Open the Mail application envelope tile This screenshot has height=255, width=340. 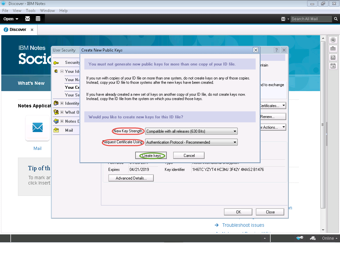38,128
